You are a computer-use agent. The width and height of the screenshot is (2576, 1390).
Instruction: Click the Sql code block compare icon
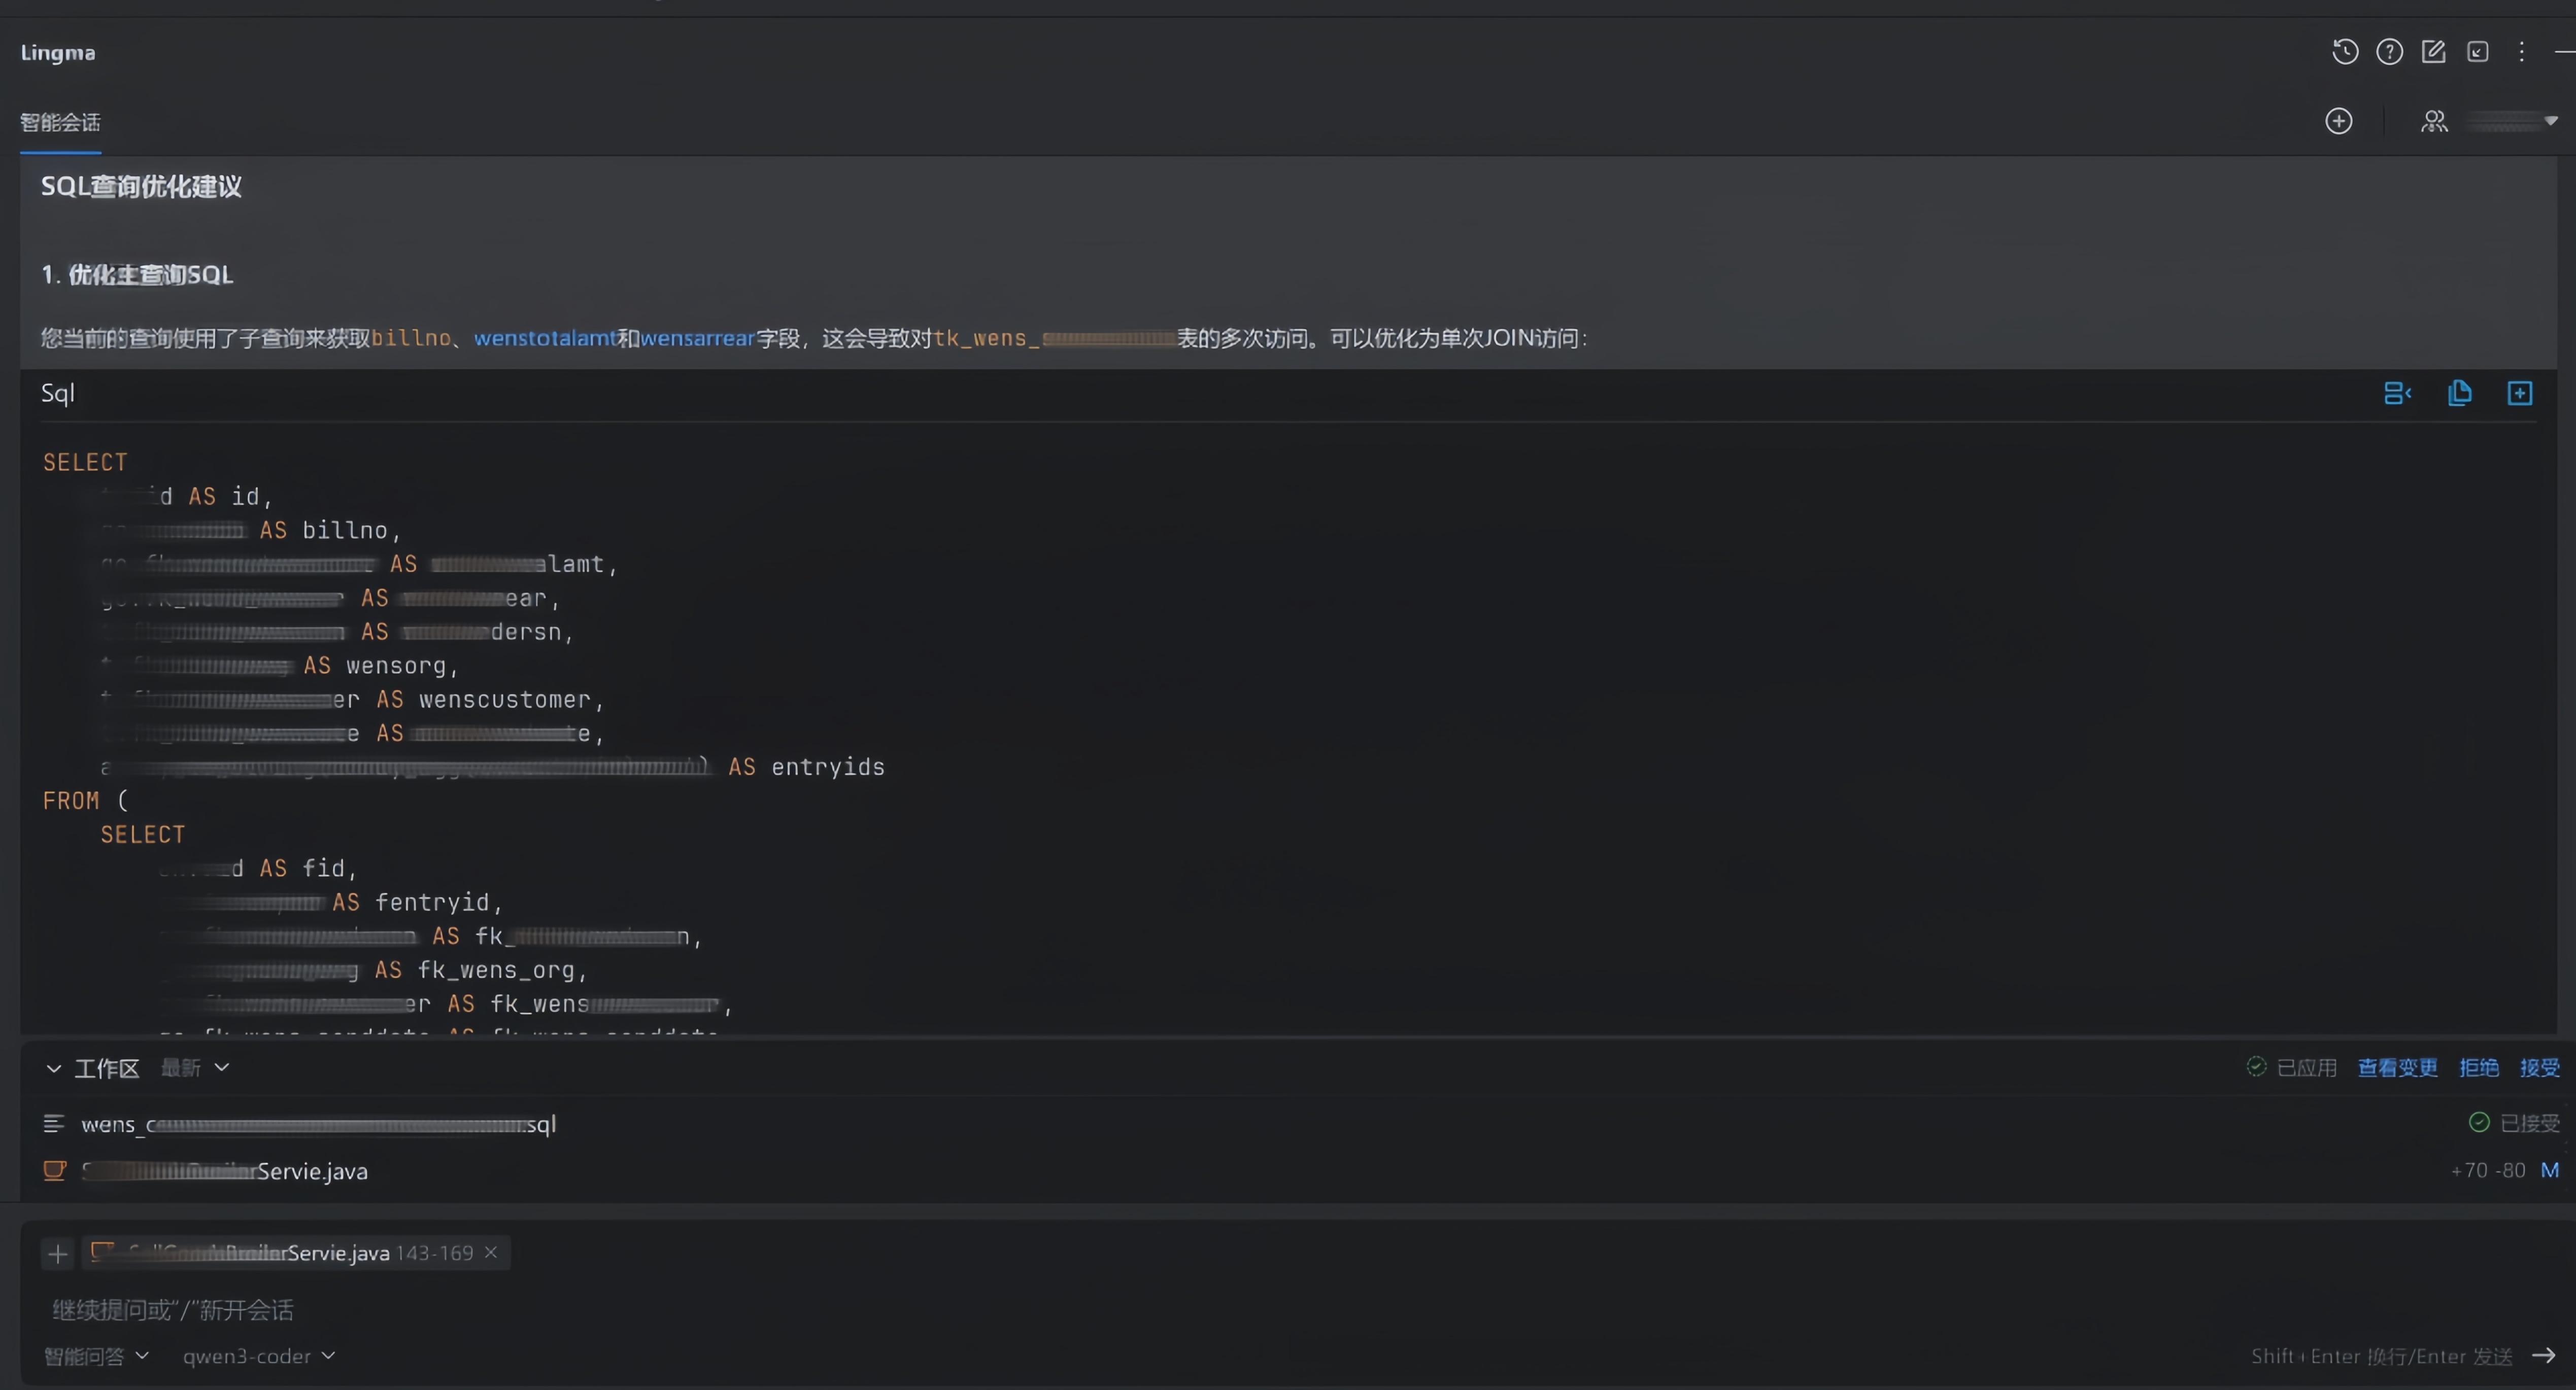[2397, 394]
